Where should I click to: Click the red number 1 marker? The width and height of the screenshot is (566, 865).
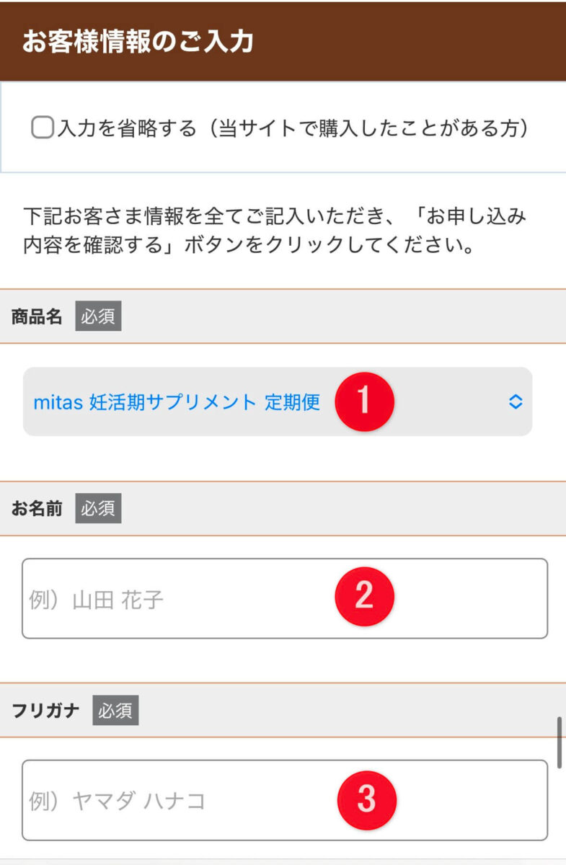pos(364,402)
